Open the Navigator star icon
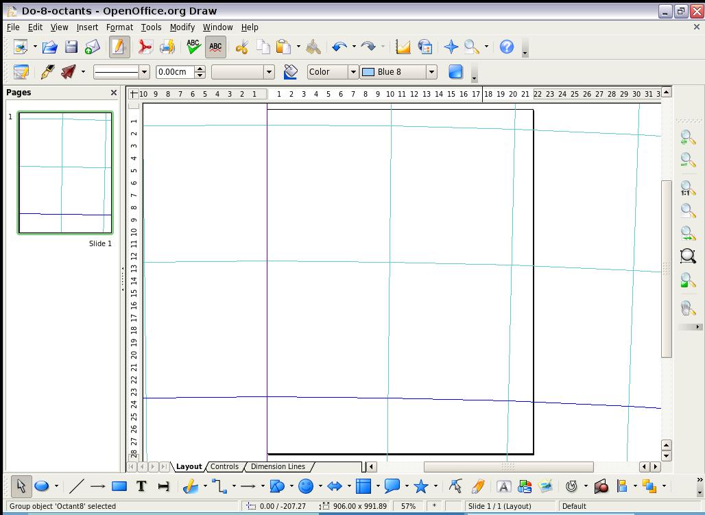 pyautogui.click(x=451, y=47)
